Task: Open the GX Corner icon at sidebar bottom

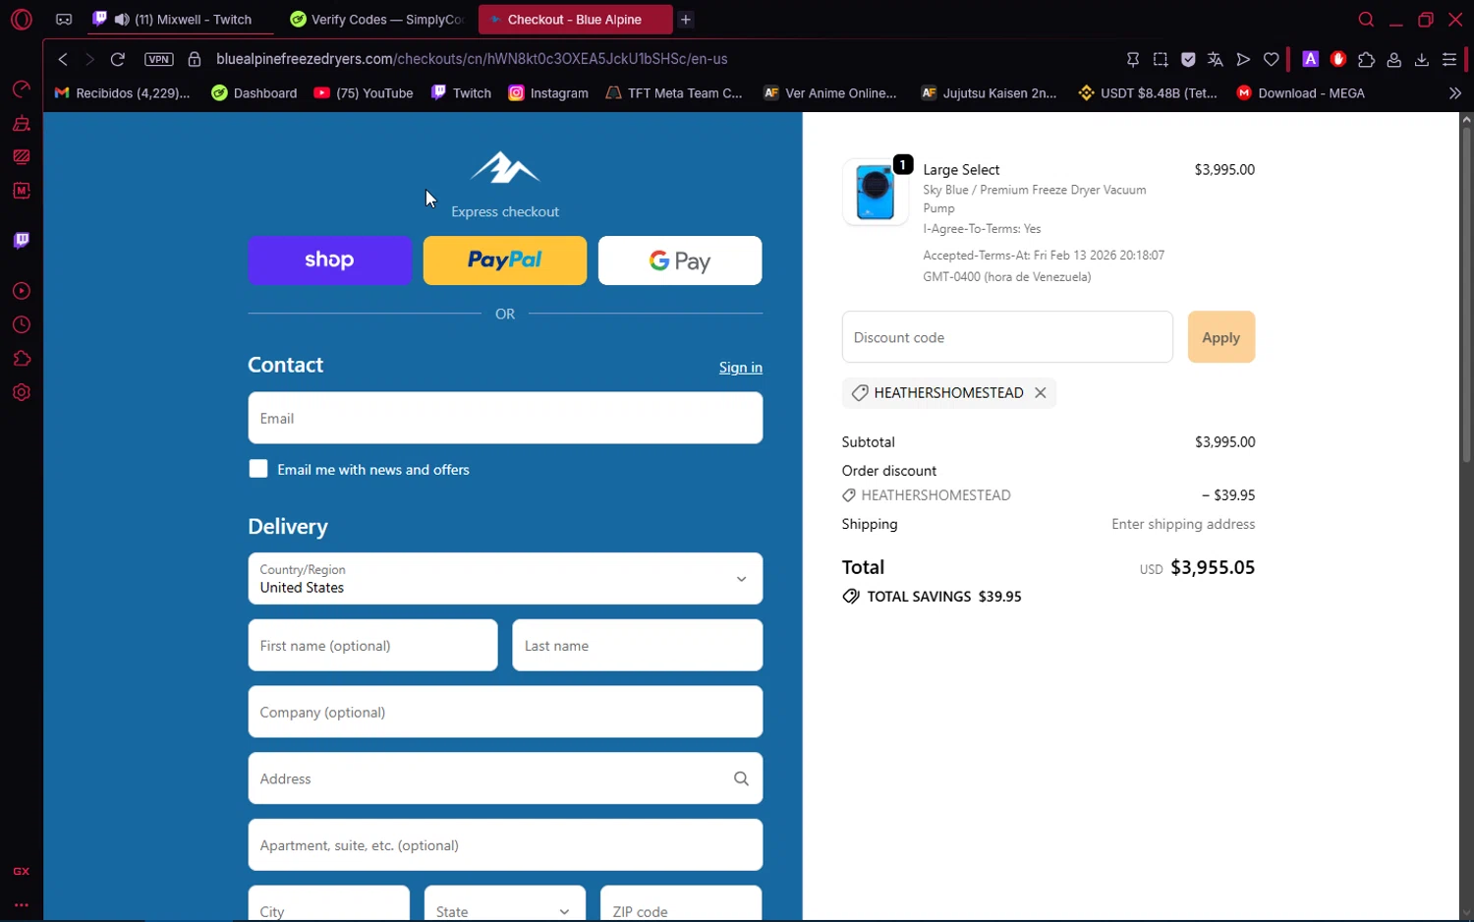Action: 22,872
